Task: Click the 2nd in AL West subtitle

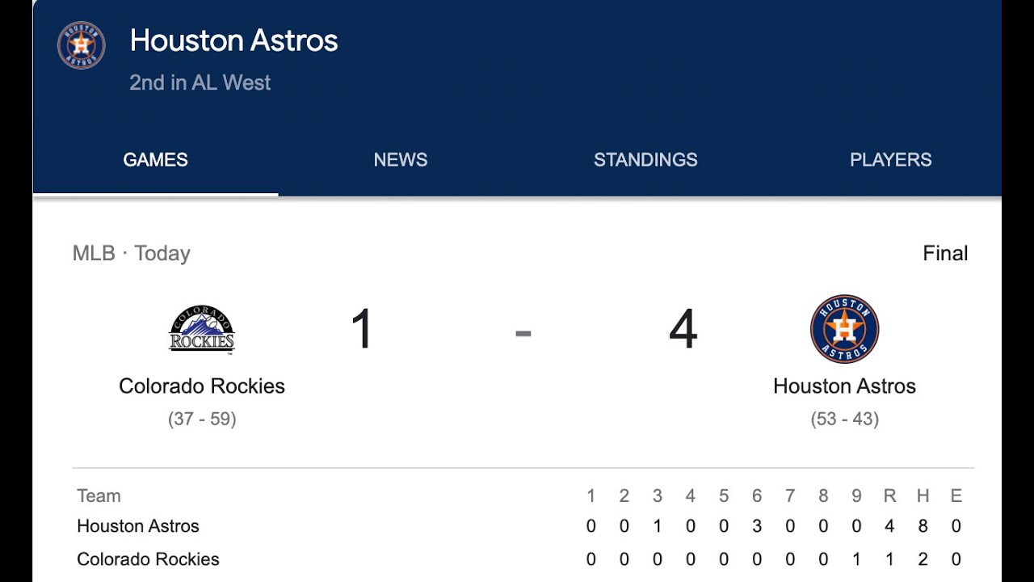Action: tap(200, 82)
